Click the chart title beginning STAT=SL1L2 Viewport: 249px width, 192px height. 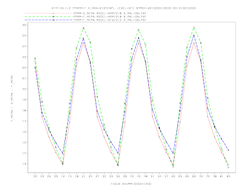tap(124, 8)
